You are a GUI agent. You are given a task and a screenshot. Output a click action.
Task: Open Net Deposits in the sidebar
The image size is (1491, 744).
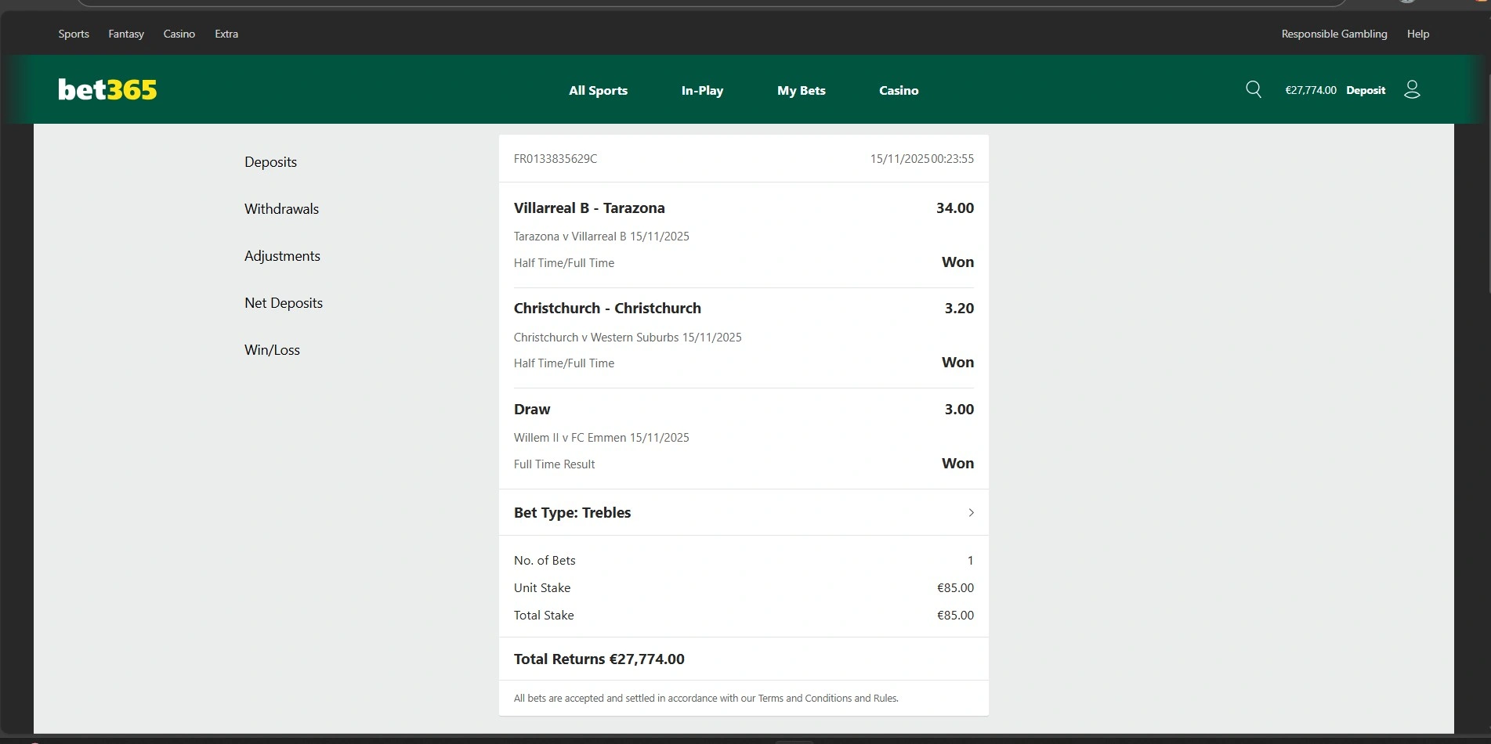pos(284,303)
